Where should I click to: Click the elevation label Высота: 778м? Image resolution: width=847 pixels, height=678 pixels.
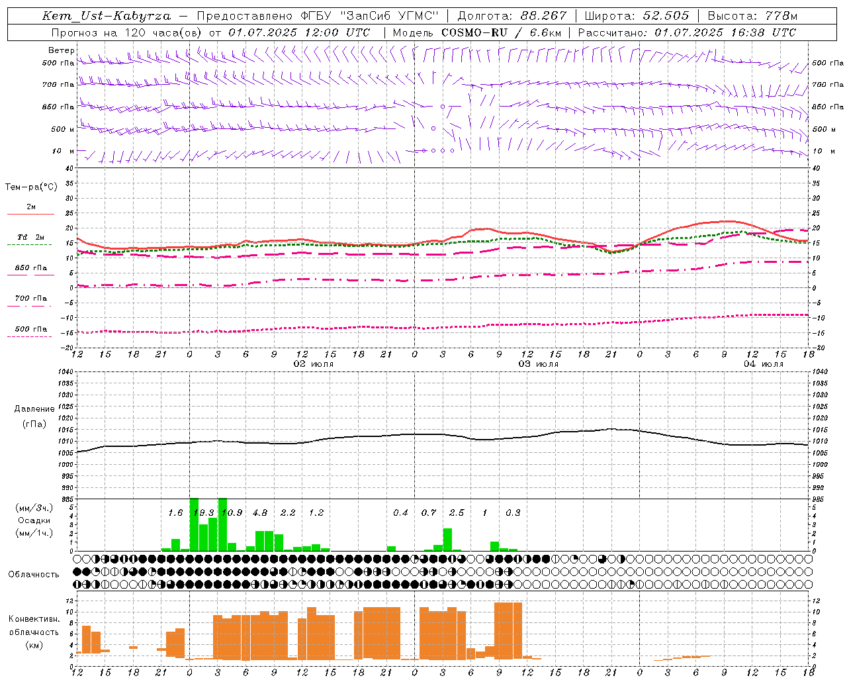click(x=752, y=16)
